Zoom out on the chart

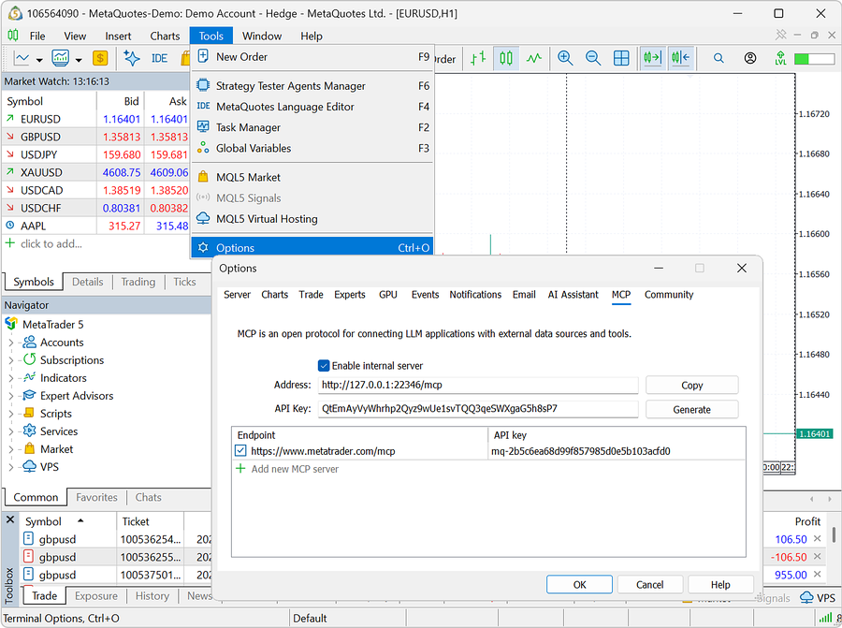(x=593, y=58)
